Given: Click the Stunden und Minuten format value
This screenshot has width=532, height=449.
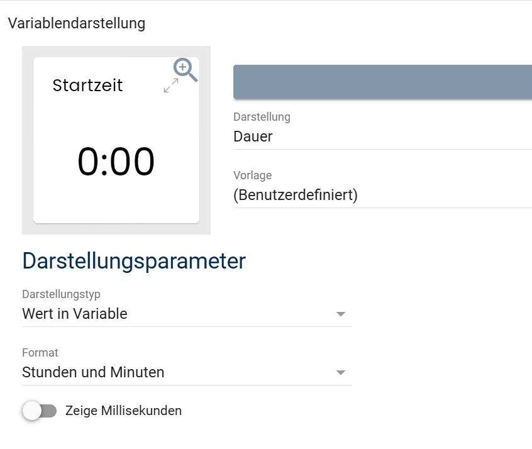Looking at the screenshot, I should 93,372.
